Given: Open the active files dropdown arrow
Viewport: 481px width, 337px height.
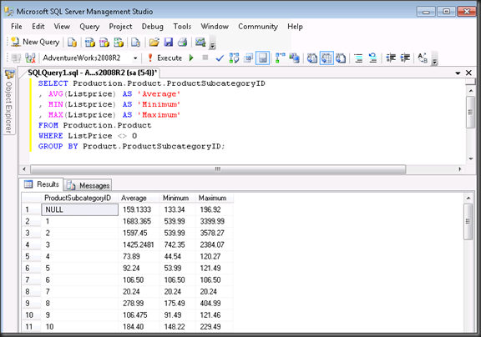Looking at the screenshot, I should point(458,73).
